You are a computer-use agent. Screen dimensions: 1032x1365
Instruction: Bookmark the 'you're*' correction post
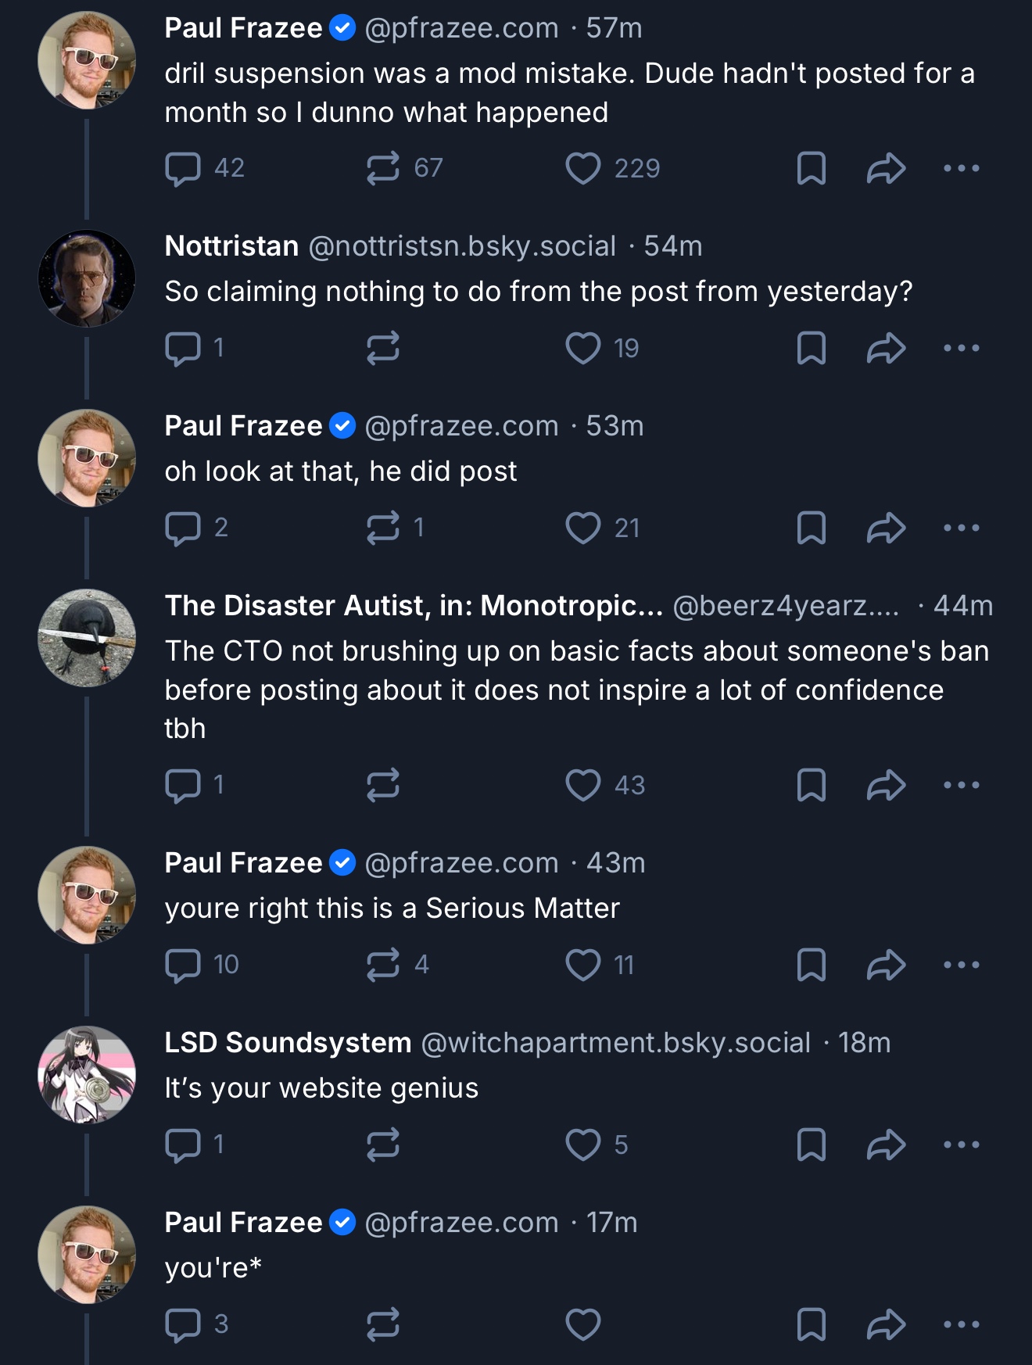(811, 1324)
